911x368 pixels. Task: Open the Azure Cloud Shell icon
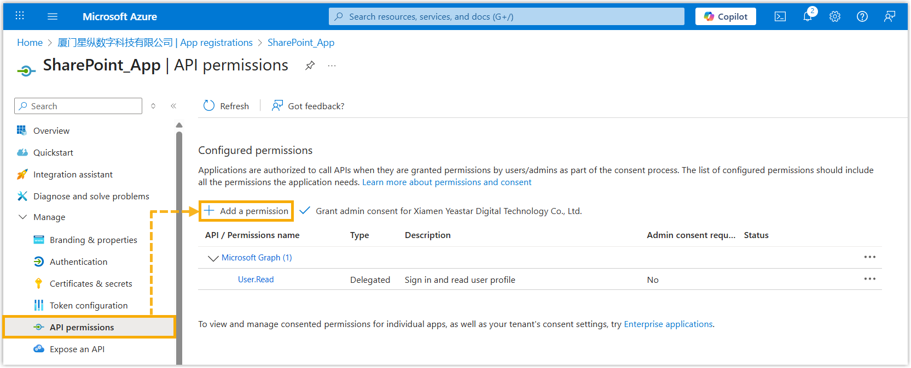pos(780,16)
